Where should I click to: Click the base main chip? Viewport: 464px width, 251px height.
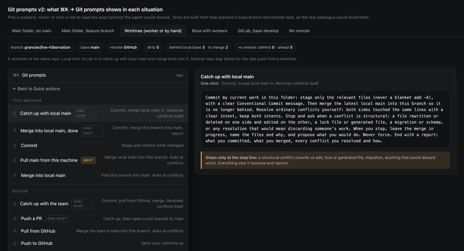(x=90, y=47)
